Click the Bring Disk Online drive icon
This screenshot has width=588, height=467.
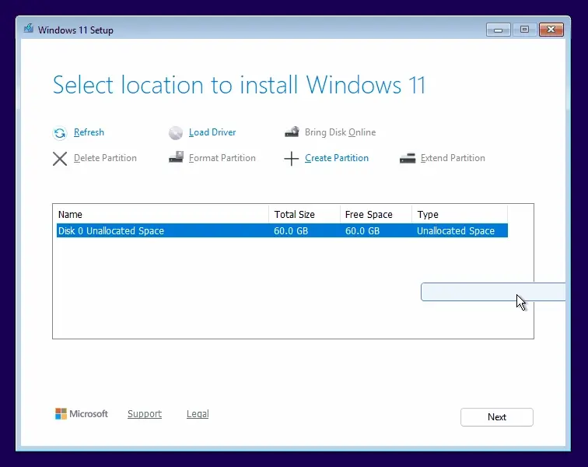[x=292, y=132]
